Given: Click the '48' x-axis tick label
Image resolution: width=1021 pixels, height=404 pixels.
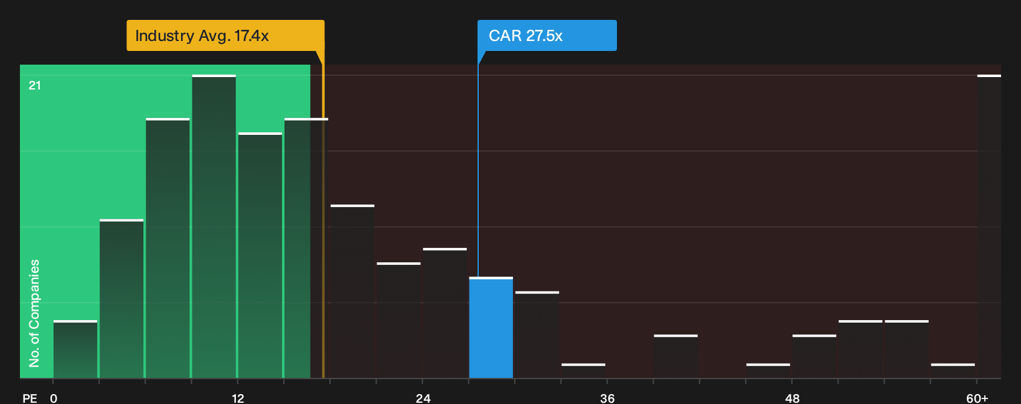Looking at the screenshot, I should click(792, 398).
